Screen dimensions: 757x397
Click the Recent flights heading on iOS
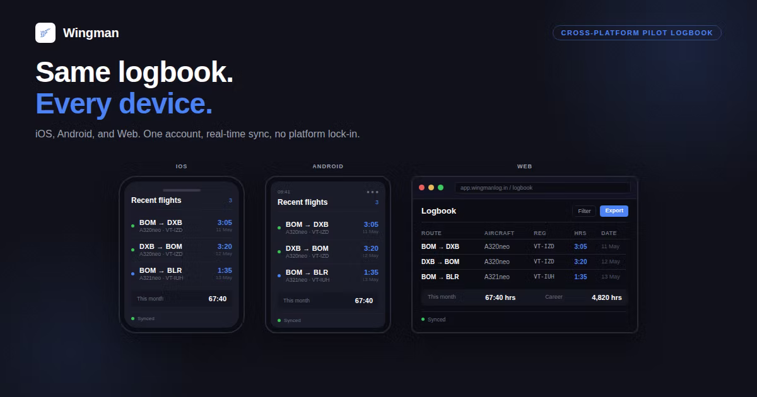tap(156, 200)
